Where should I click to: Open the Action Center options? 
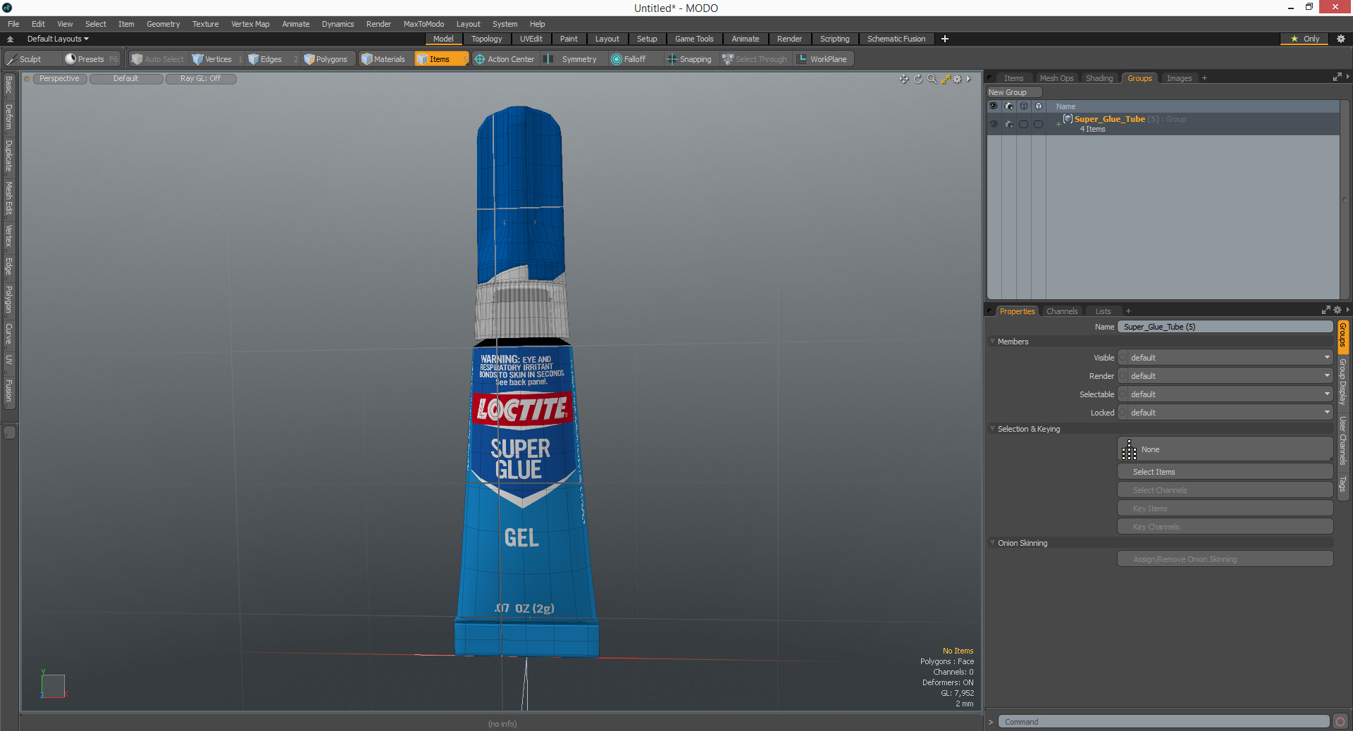click(505, 59)
